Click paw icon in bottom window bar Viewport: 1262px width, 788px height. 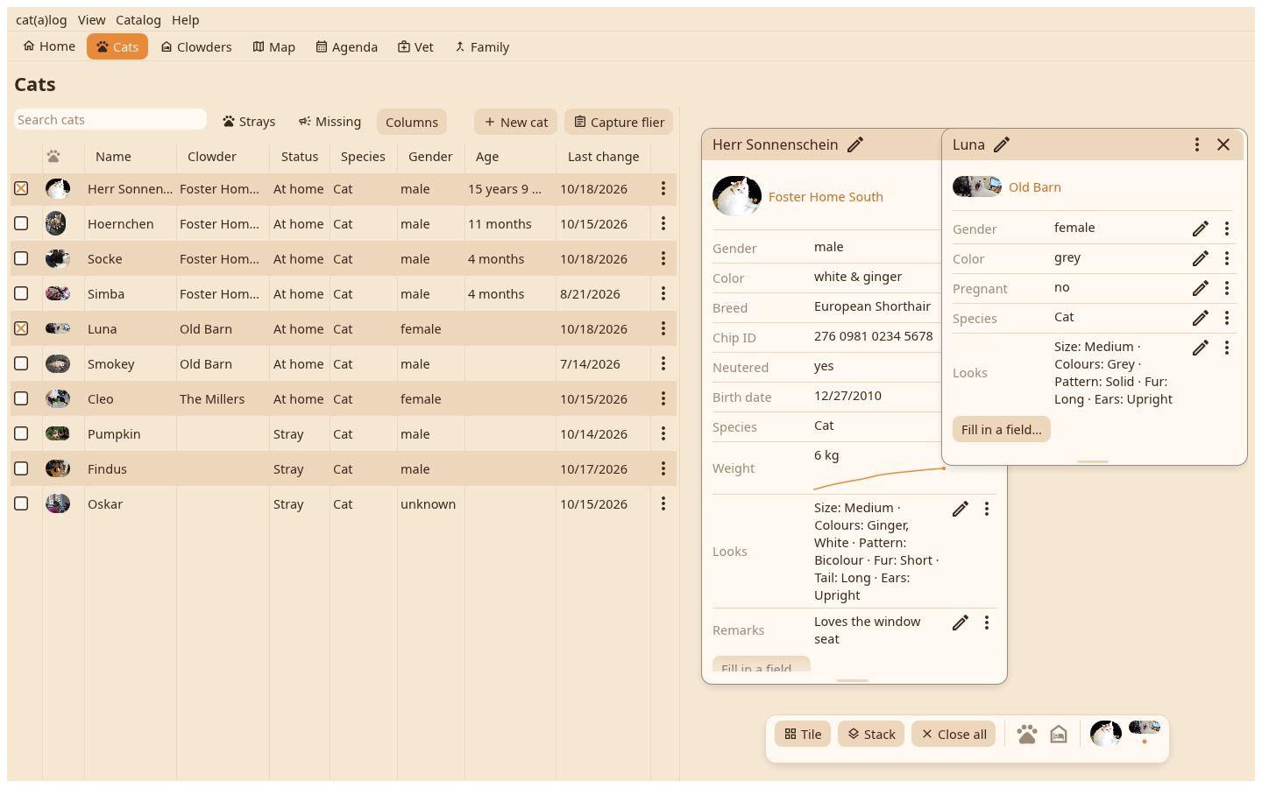pos(1027,734)
